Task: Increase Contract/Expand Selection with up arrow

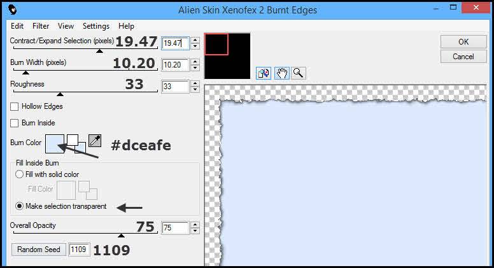Action: [195, 40]
